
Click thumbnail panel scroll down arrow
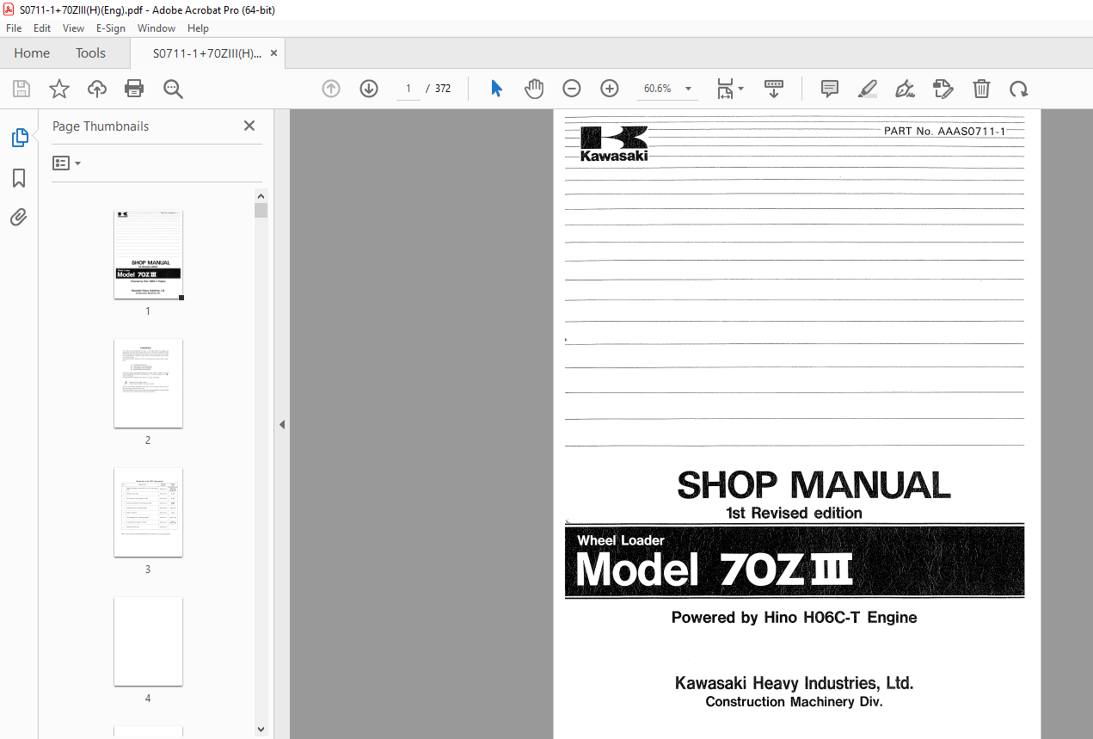[261, 729]
